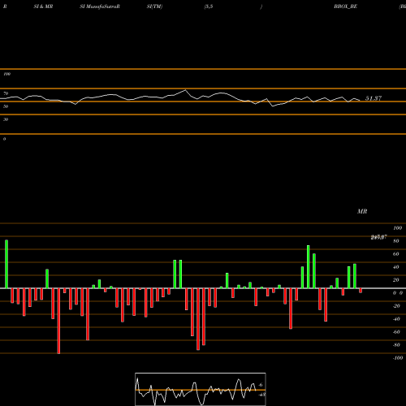Click the -40 label on MR axis

[396, 319]
